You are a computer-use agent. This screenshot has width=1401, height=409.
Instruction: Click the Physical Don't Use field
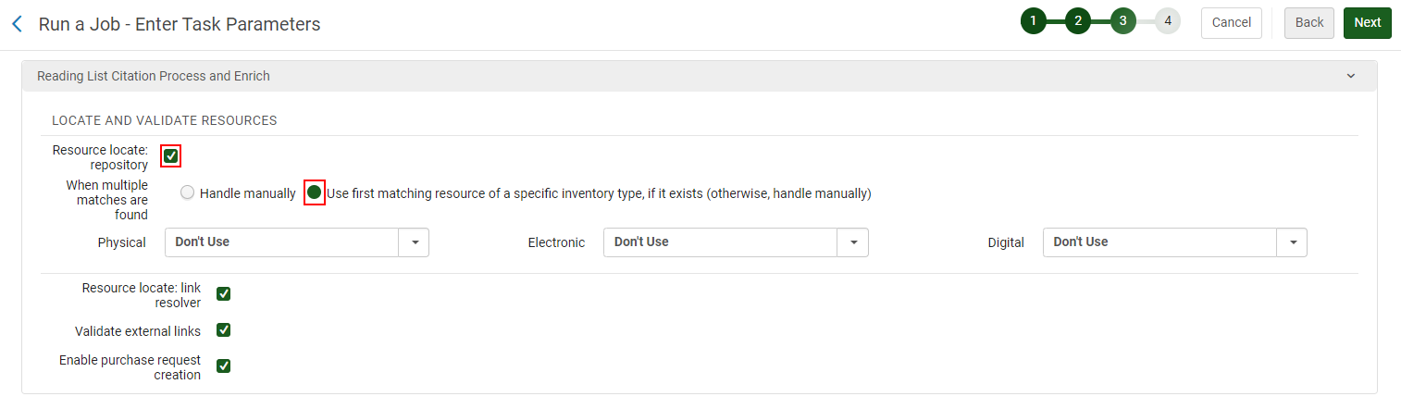(282, 242)
